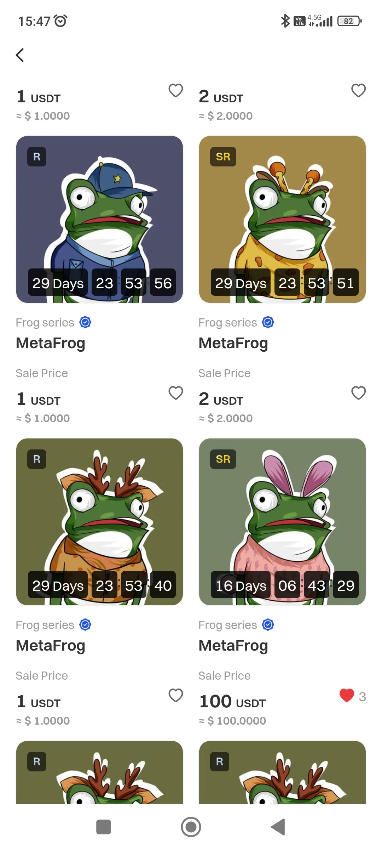Screen dimensions: 382x850
Task: Open Frog series link under giraffe frog
Action: [x=228, y=322]
